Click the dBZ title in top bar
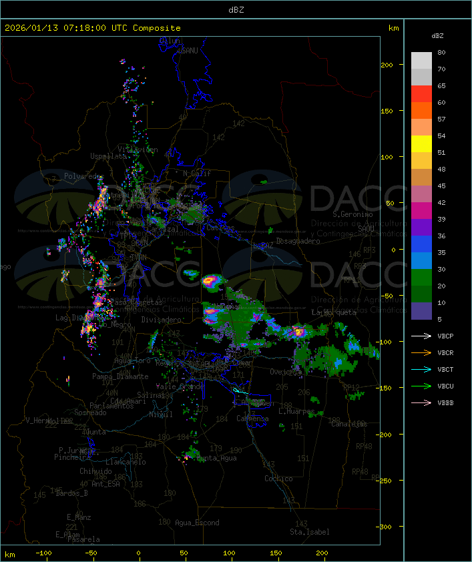 pos(236,9)
